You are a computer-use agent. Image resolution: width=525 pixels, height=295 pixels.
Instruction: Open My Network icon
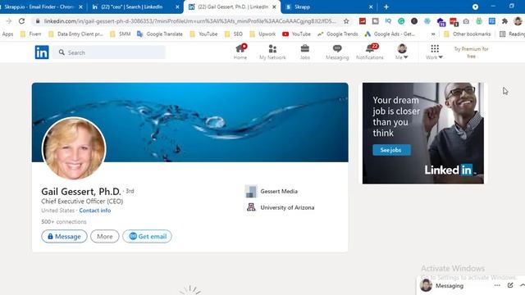click(272, 52)
